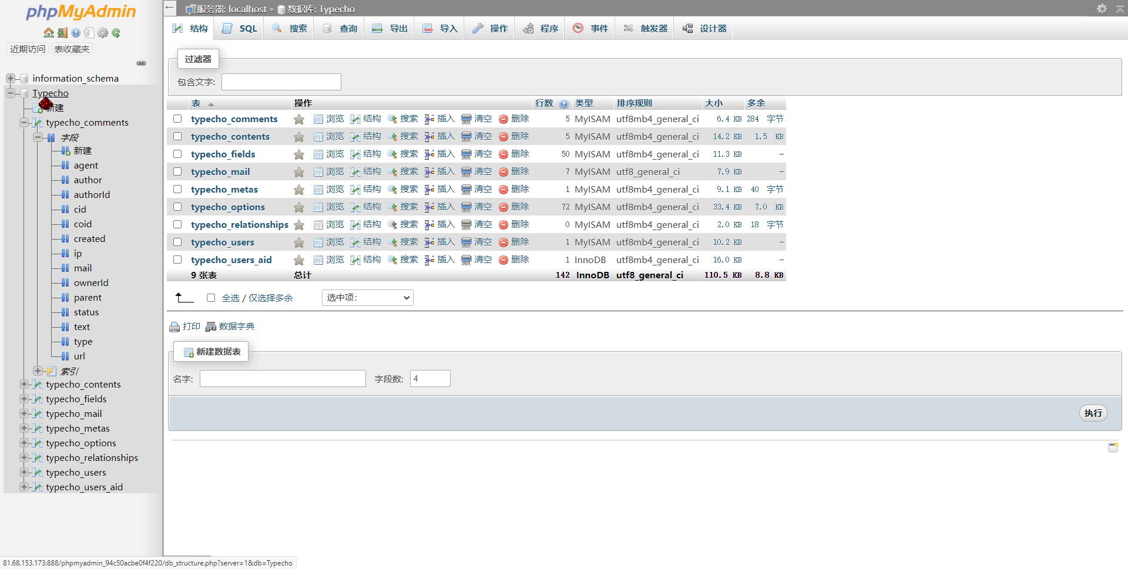The width and height of the screenshot is (1128, 569).
Task: Click delete icon for typecho_comments row
Action: click(503, 119)
